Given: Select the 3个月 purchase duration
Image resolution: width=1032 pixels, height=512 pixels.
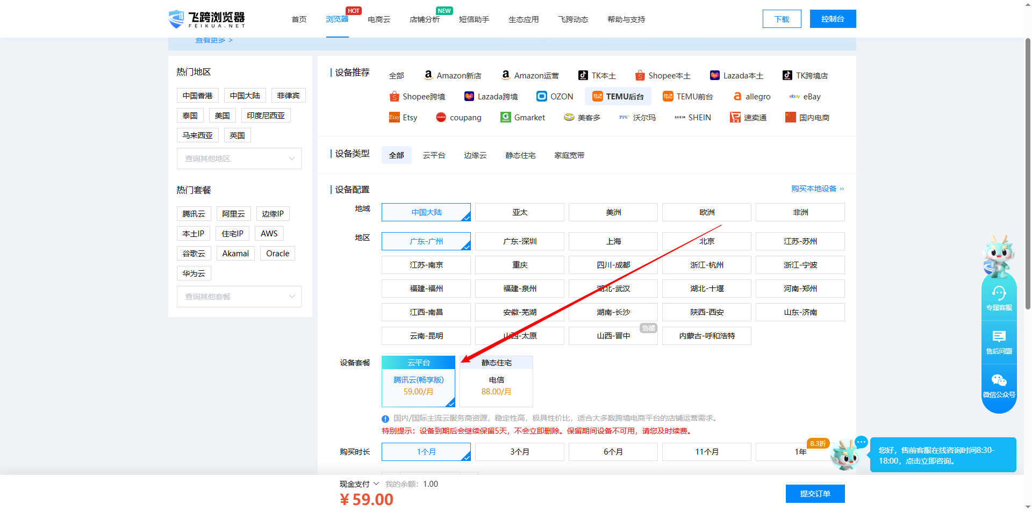Looking at the screenshot, I should tap(520, 452).
